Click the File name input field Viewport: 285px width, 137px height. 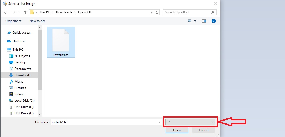pos(104,122)
